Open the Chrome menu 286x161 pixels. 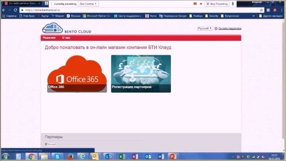(x=282, y=10)
